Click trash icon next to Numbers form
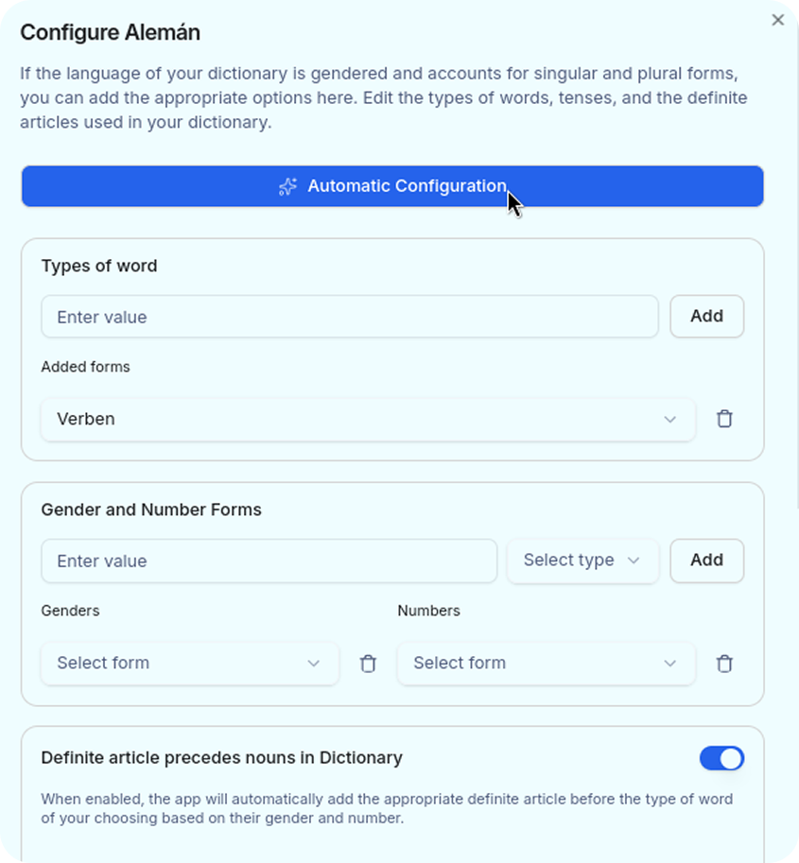The image size is (799, 863). click(x=724, y=664)
